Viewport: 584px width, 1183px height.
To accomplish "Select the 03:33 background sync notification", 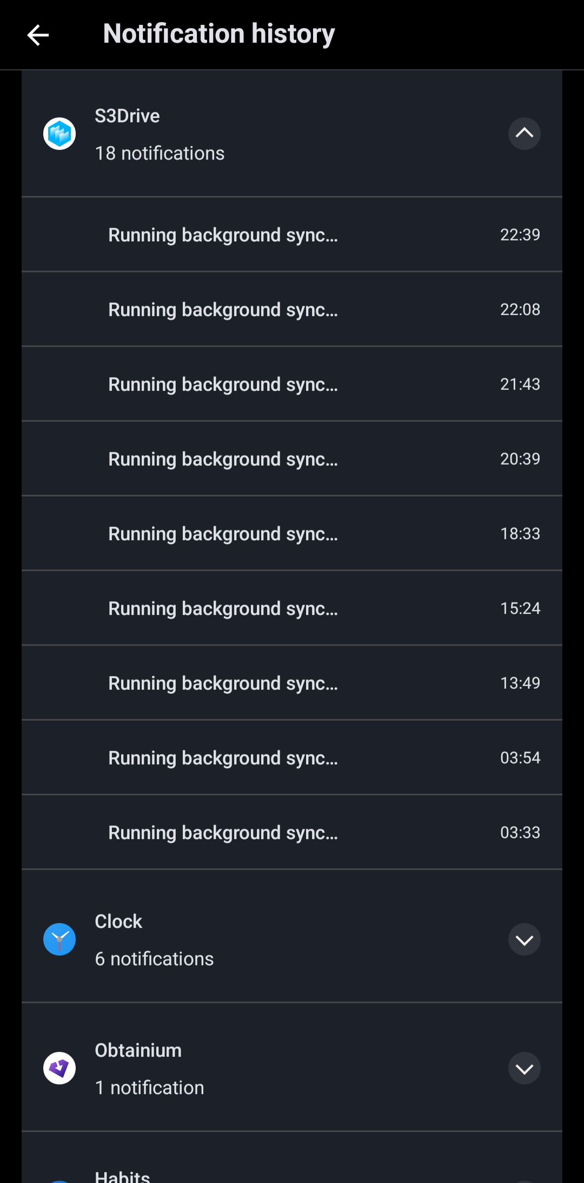I will (292, 833).
